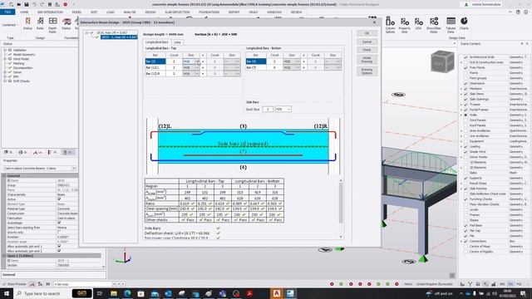
Task: Toggle Free Points checkbox in Scene Content
Action: click(x=465, y=67)
